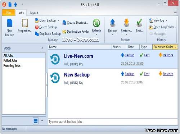The image size is (180, 134).
Task: Sort by the Date column header
Action: [x=133, y=47]
